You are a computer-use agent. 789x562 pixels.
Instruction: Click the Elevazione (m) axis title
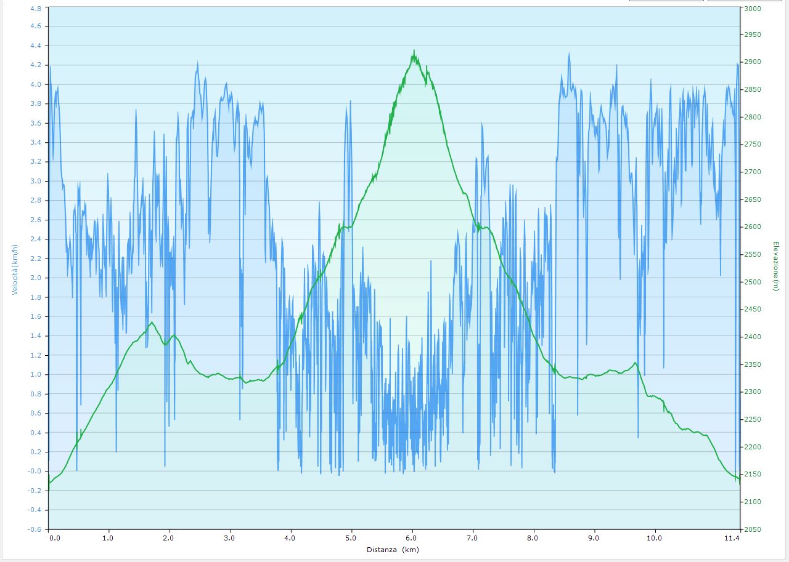(775, 267)
